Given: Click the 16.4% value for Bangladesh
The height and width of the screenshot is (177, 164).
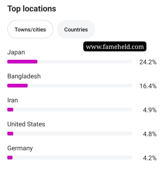Looking at the screenshot, I should point(148,86).
